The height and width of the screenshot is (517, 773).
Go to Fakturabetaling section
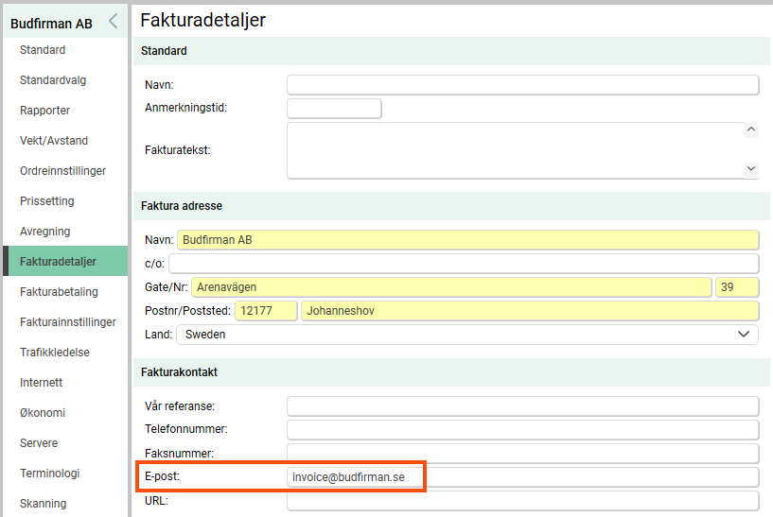coord(59,292)
